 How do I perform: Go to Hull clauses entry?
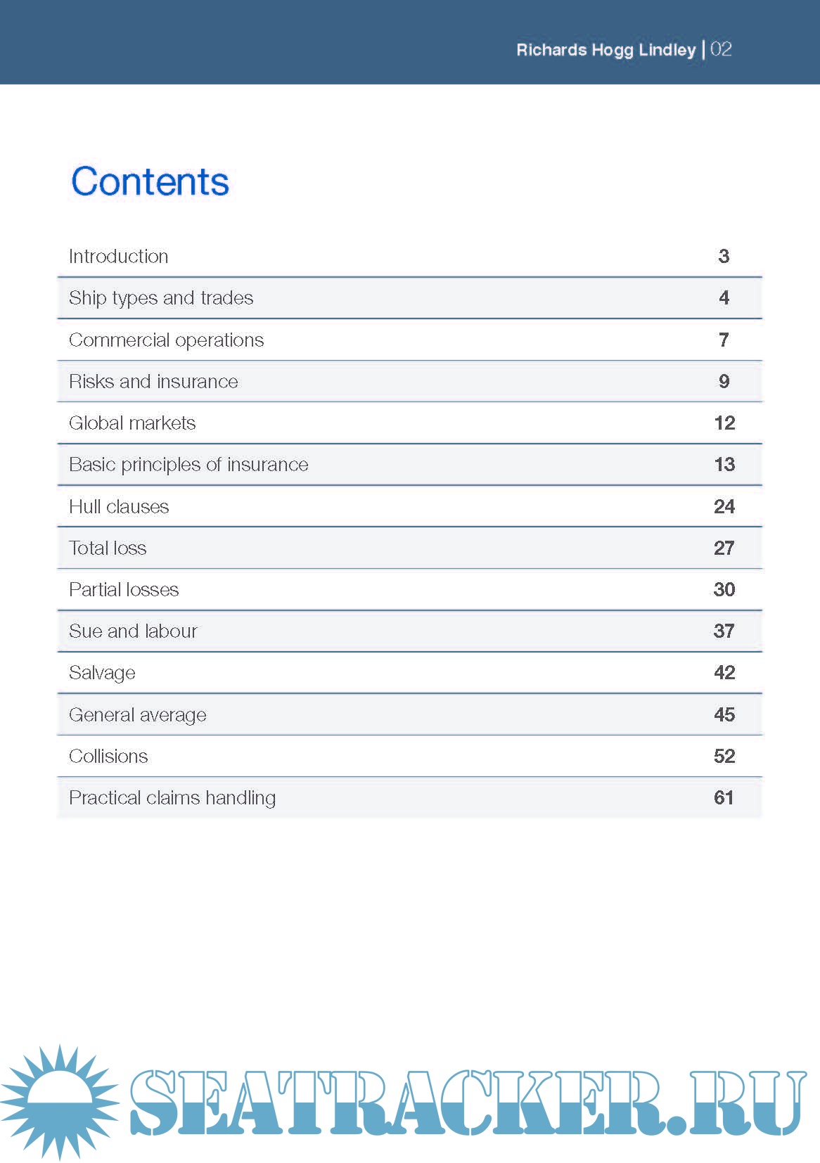tap(119, 507)
